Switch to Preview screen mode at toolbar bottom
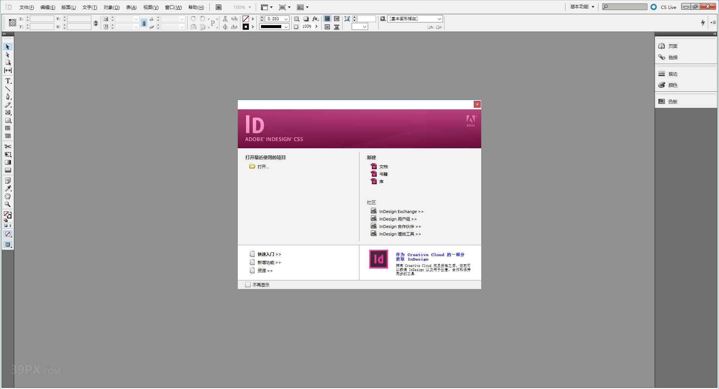 click(x=7, y=244)
